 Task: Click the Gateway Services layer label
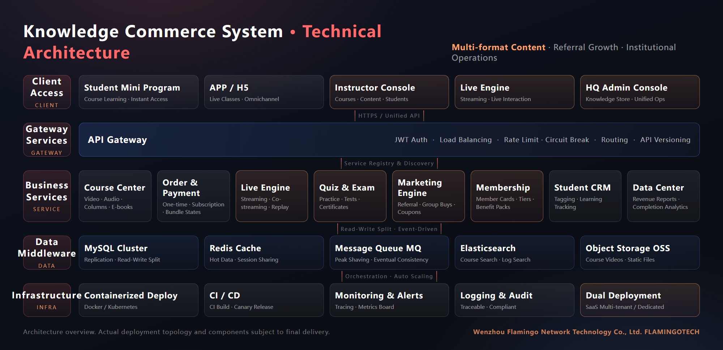47,140
